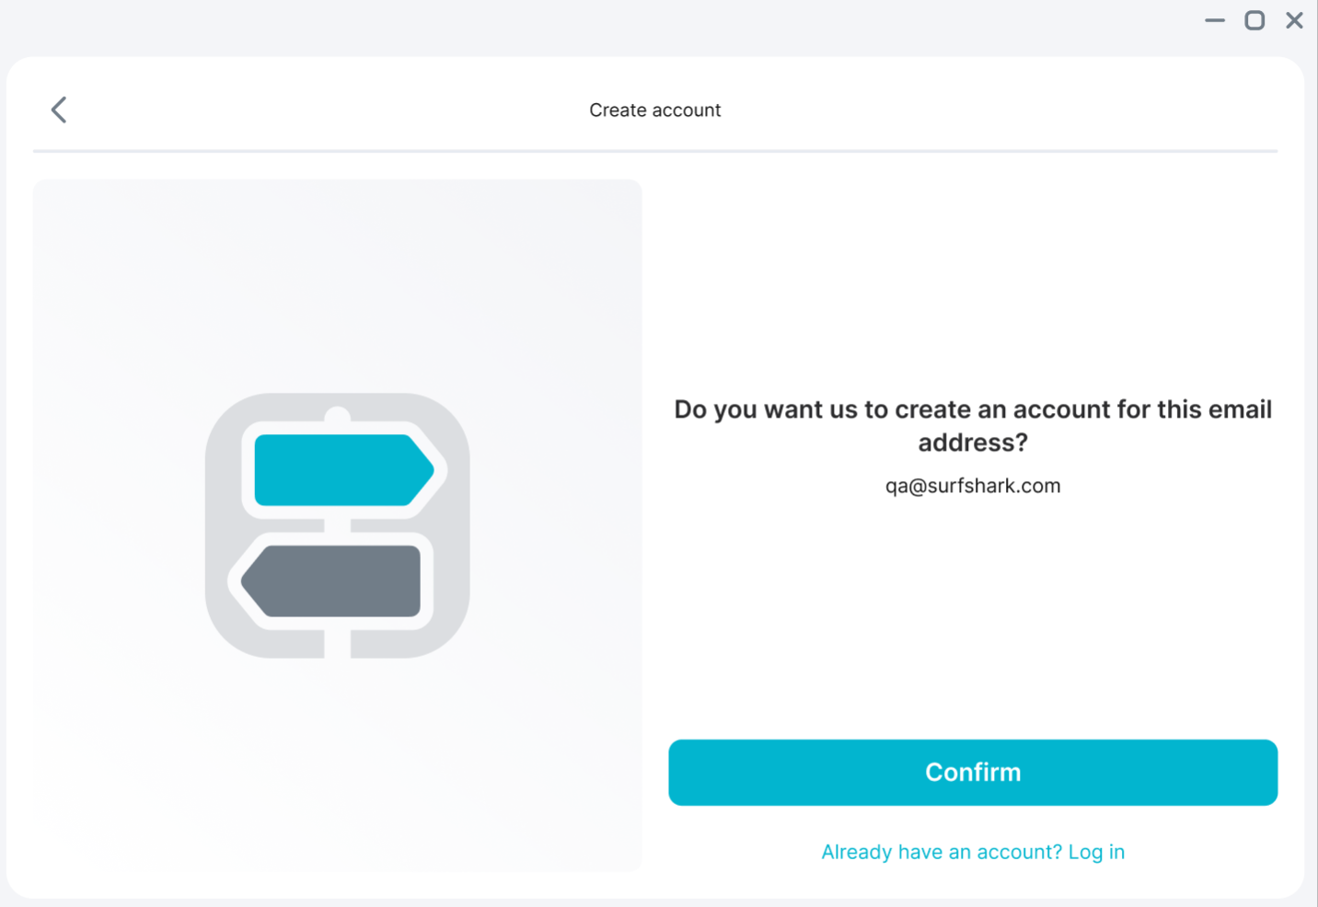Screen dimensions: 1318x907
Task: Click the signpost pole between the two arrows
Action: coord(338,525)
